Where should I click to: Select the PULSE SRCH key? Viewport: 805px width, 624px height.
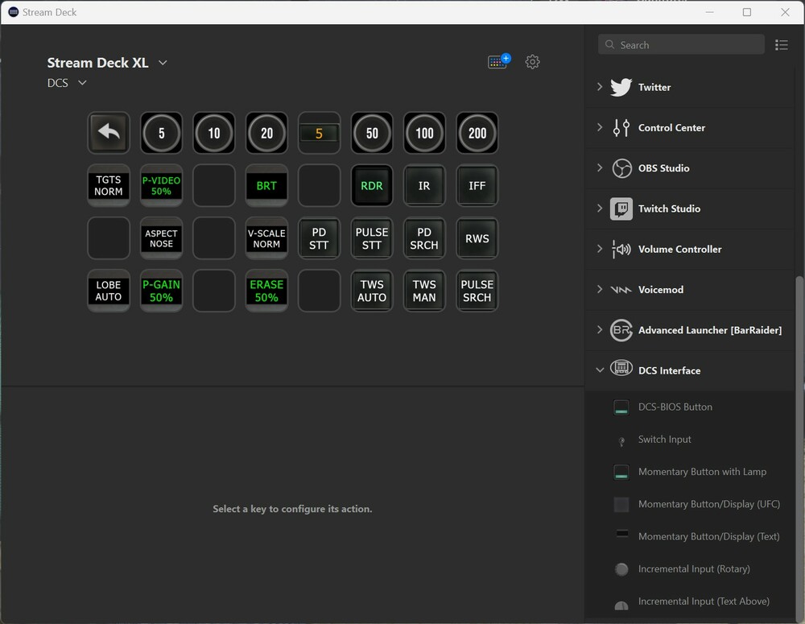[477, 291]
